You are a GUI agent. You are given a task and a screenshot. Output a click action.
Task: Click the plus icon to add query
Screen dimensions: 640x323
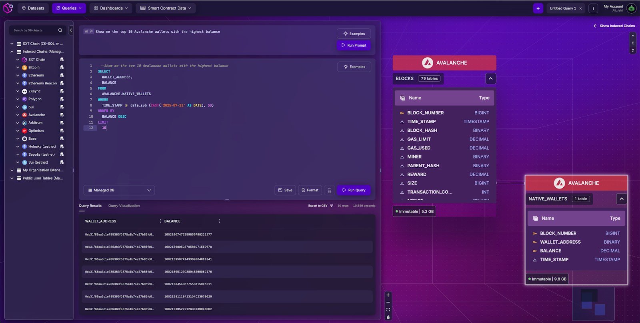click(x=538, y=8)
